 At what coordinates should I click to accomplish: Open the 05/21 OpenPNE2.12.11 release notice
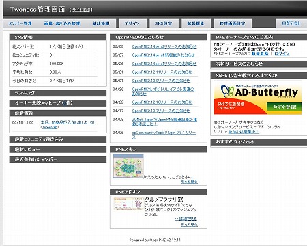tap(162, 72)
